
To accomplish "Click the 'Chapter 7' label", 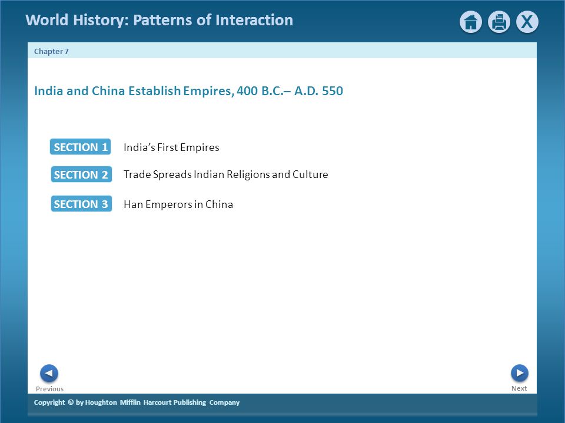I will pyautogui.click(x=51, y=52).
